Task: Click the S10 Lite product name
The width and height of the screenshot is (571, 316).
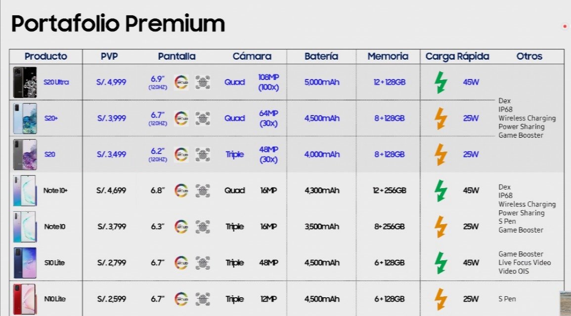Action: pos(54,263)
